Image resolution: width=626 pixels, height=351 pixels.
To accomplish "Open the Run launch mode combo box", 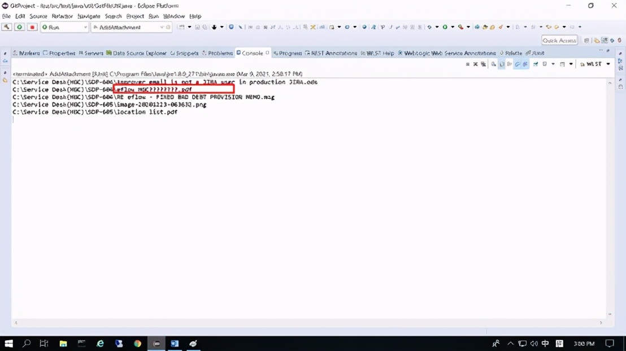I will (64, 27).
